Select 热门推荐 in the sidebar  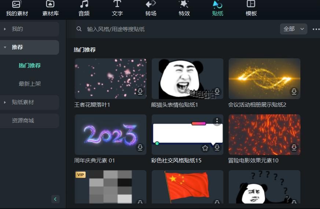[30, 66]
